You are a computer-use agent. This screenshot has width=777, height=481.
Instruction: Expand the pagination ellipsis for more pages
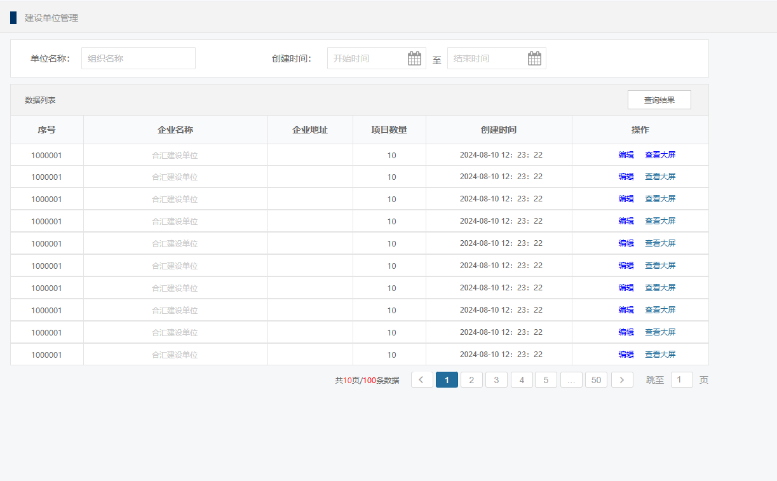571,380
